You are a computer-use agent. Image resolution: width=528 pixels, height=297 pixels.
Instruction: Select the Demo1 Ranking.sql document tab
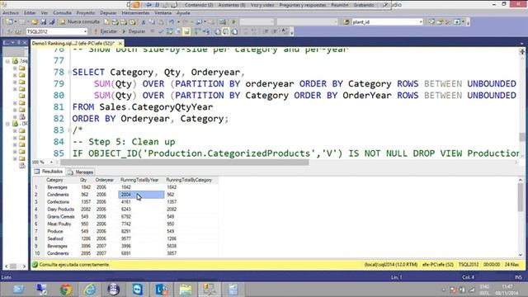73,44
